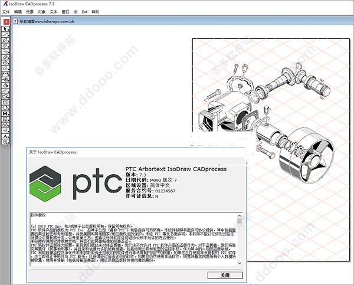Open the Ext menu
Image resolution: width=354 pixels, height=285 pixels.
point(84,12)
